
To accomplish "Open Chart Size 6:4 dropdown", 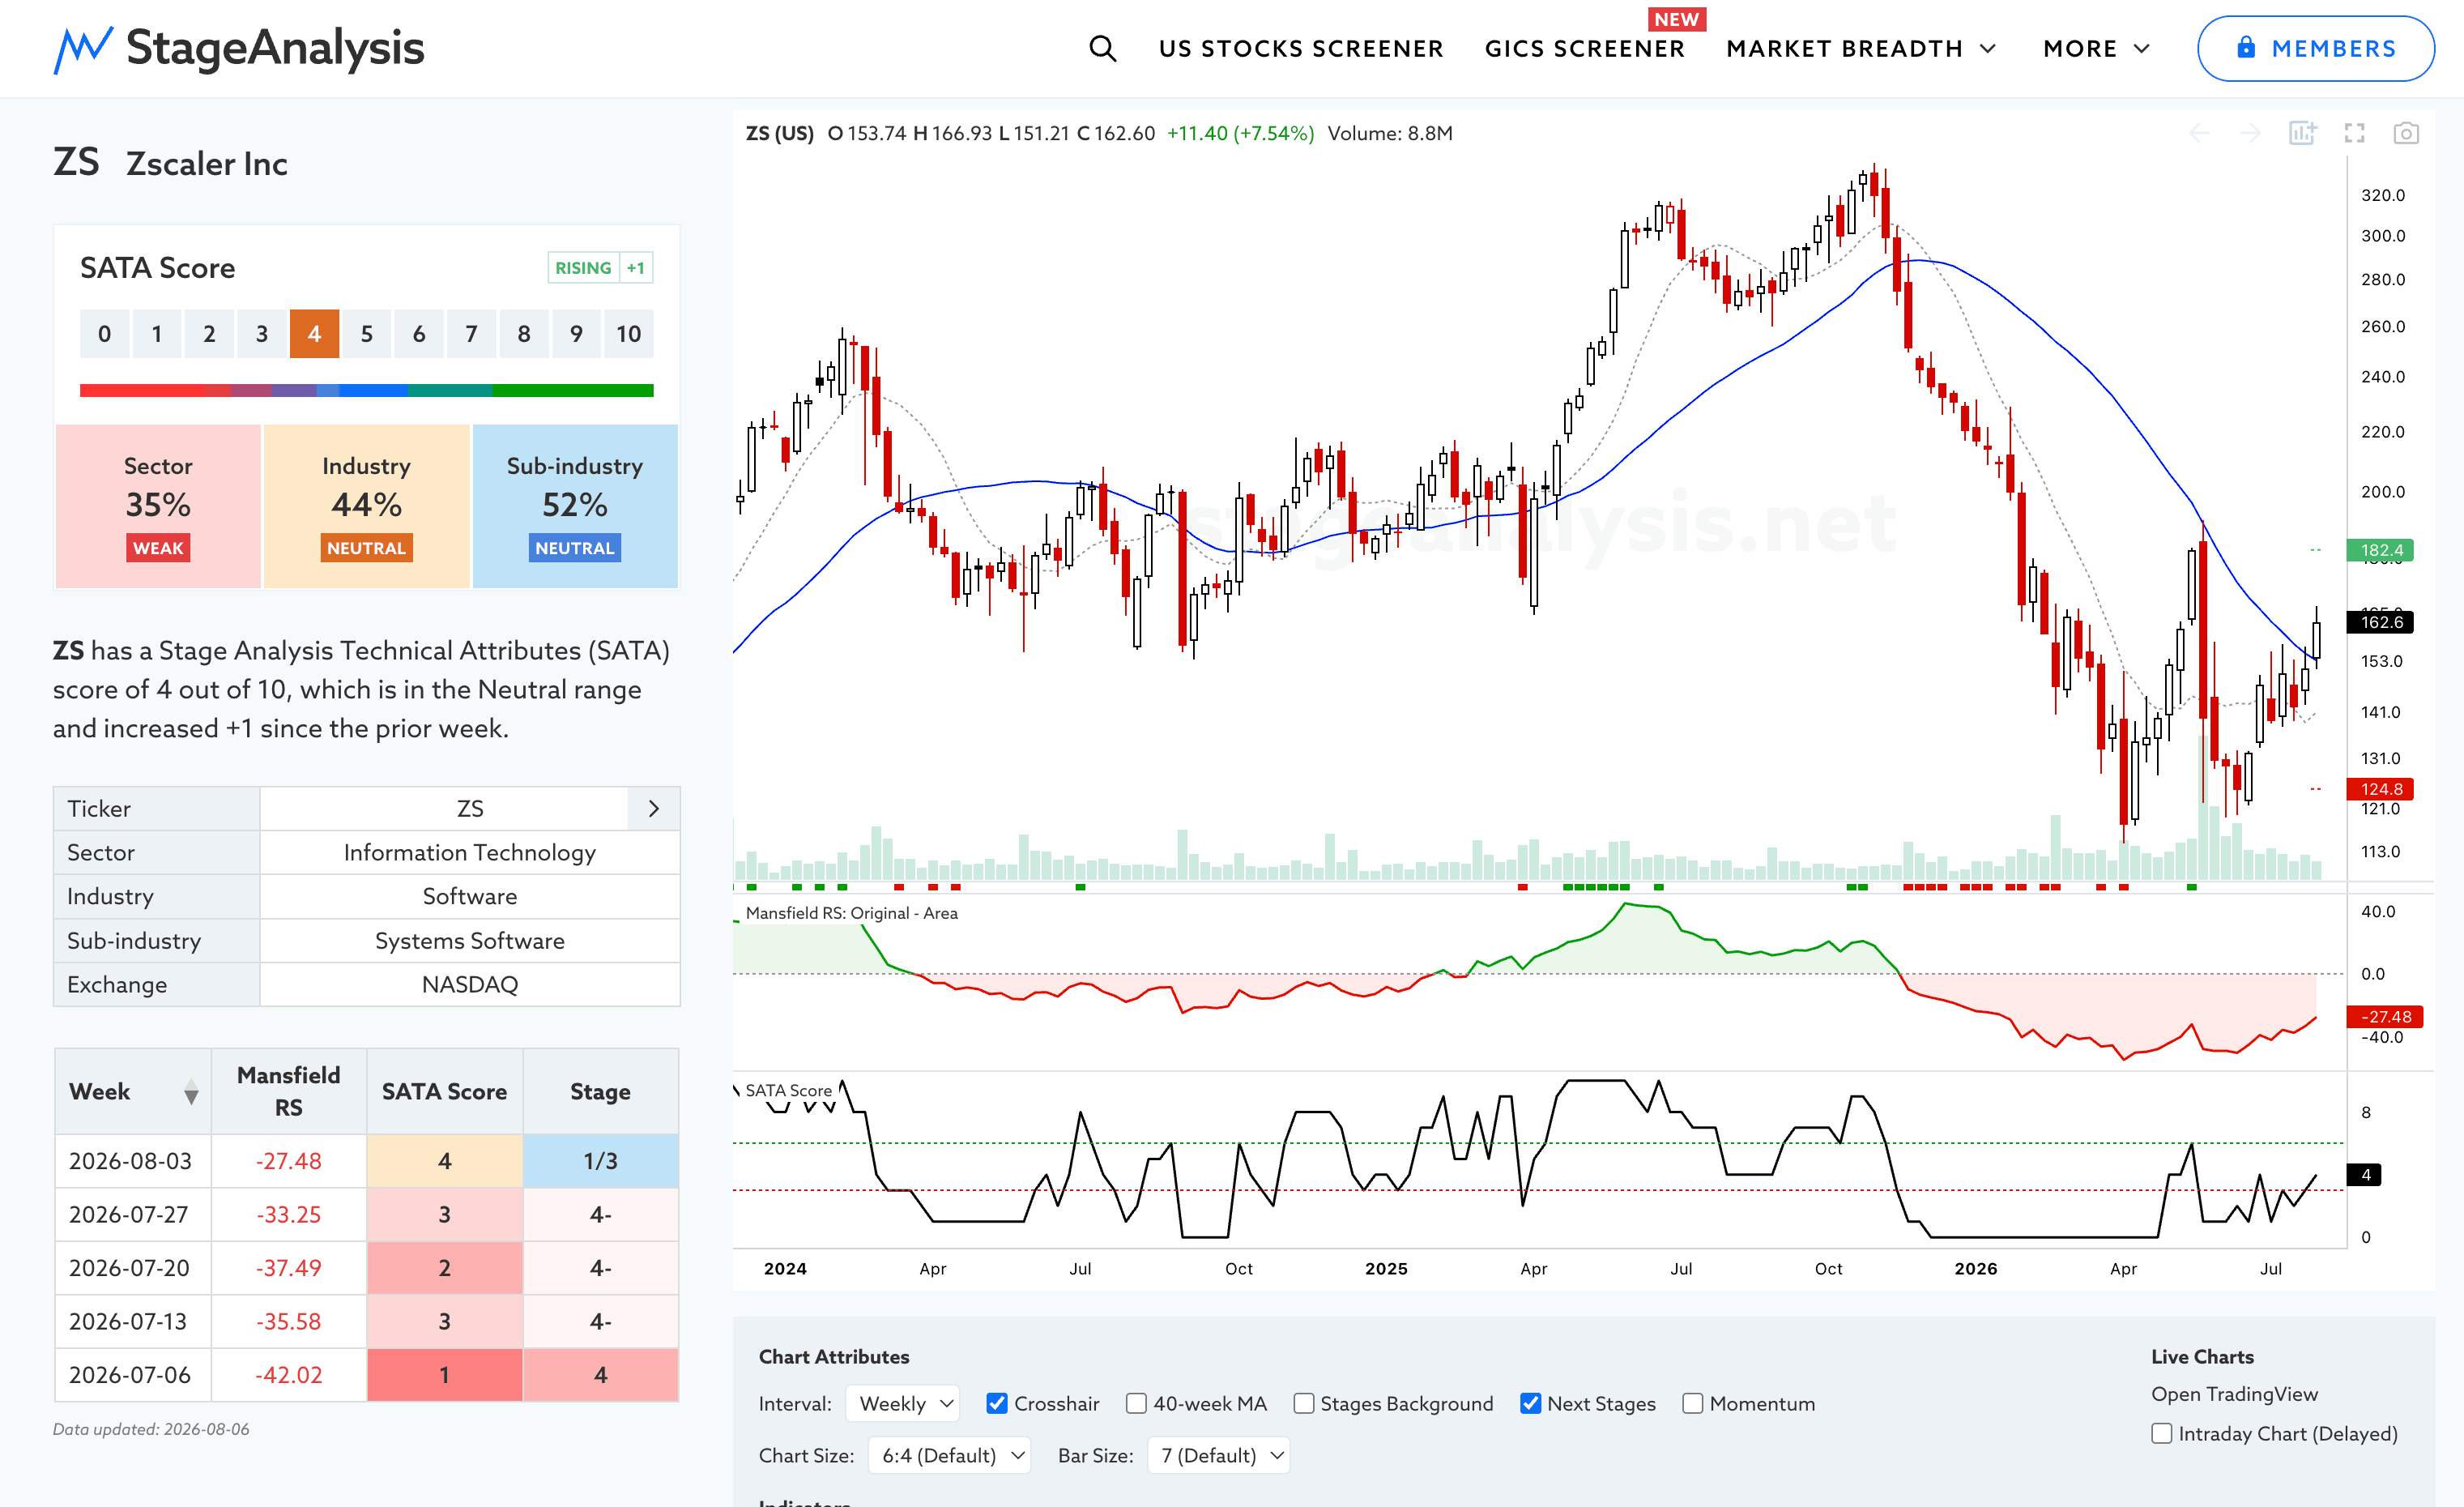I will pos(949,1455).
